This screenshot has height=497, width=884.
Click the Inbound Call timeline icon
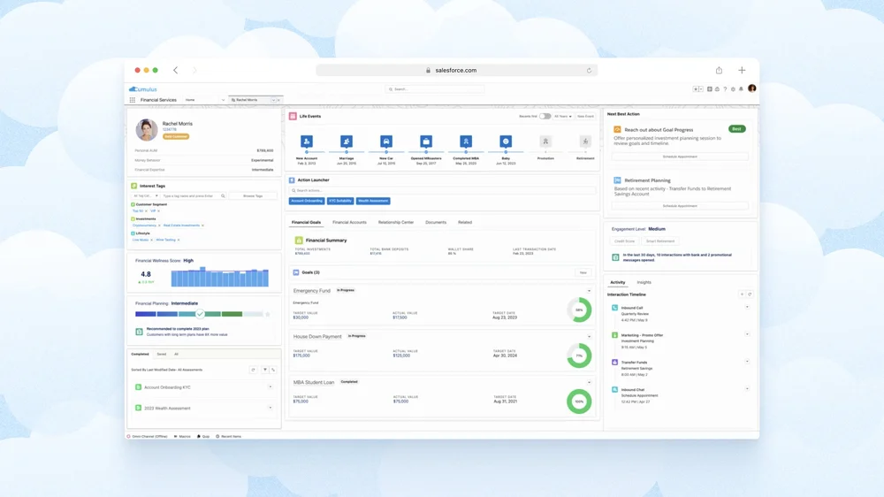pos(614,308)
